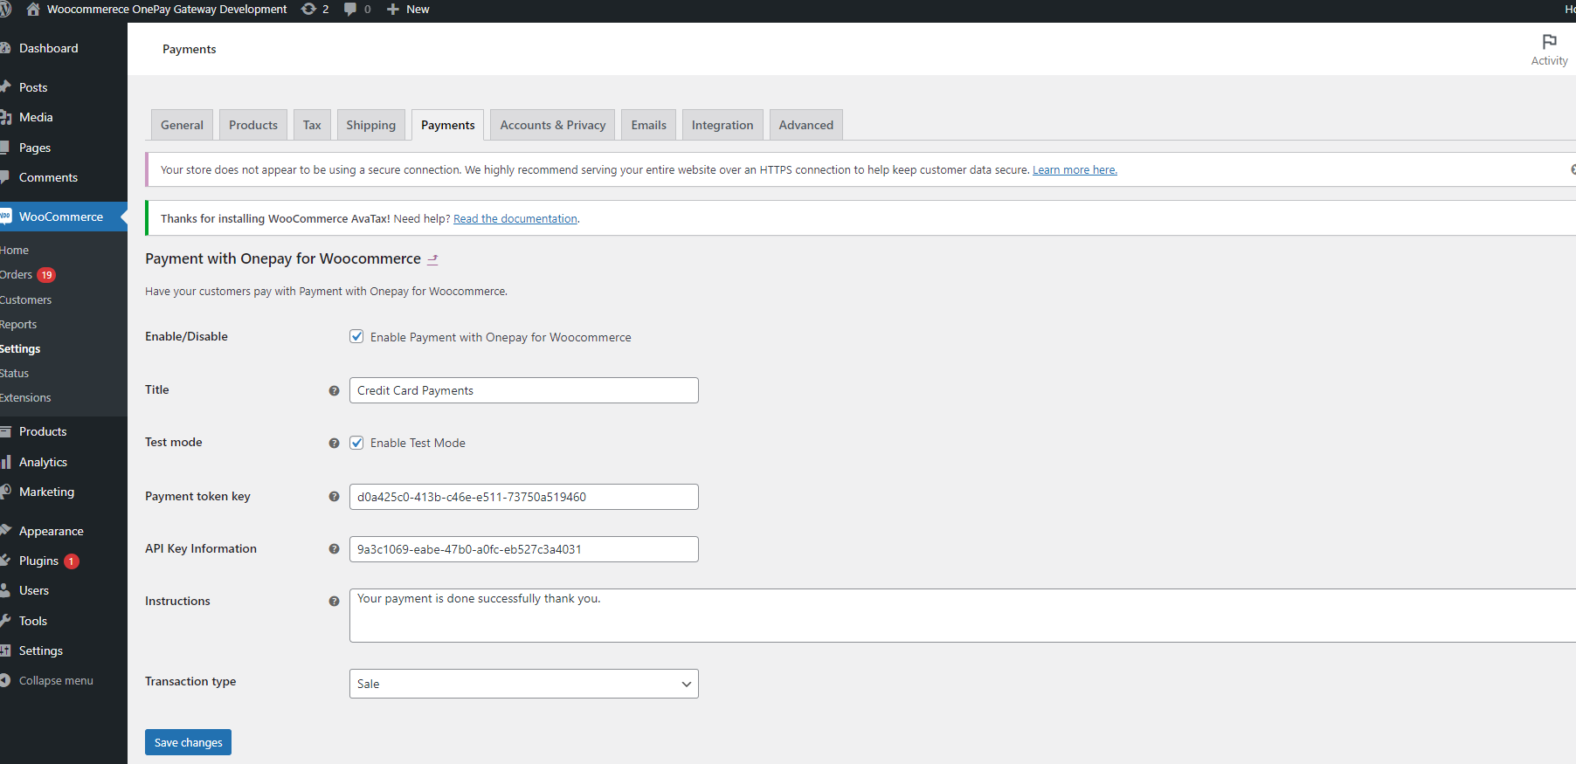Switch to the Accounts & Privacy tab

coord(553,125)
